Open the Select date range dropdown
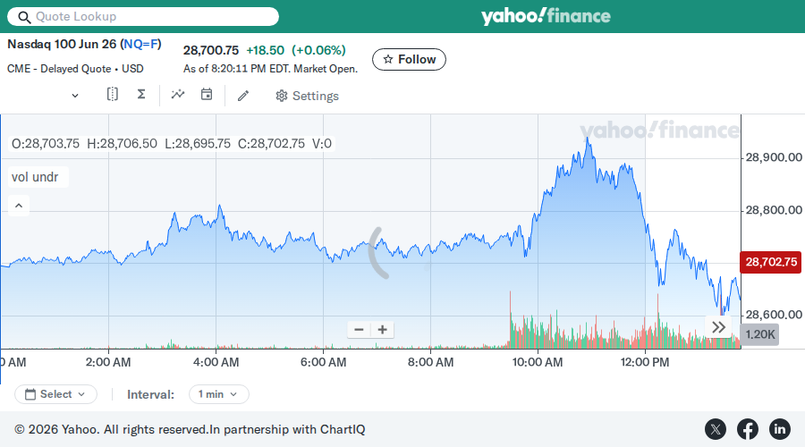This screenshot has width=805, height=447. (56, 394)
